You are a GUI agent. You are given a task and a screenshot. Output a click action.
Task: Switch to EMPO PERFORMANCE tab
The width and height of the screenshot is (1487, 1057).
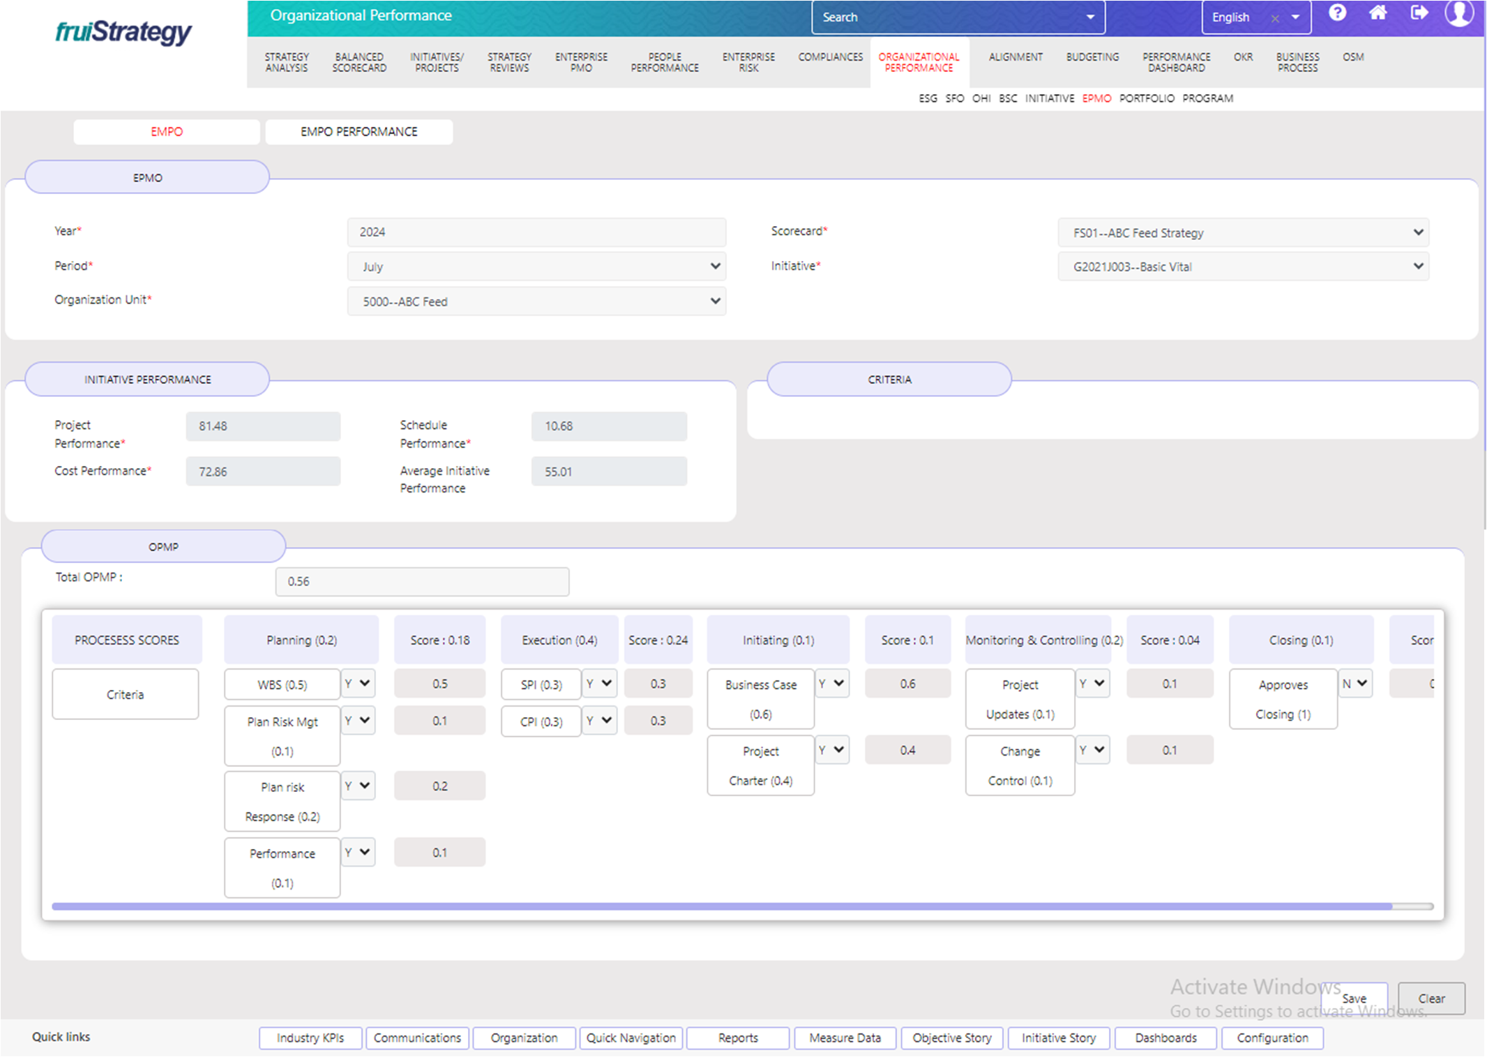[x=358, y=132]
